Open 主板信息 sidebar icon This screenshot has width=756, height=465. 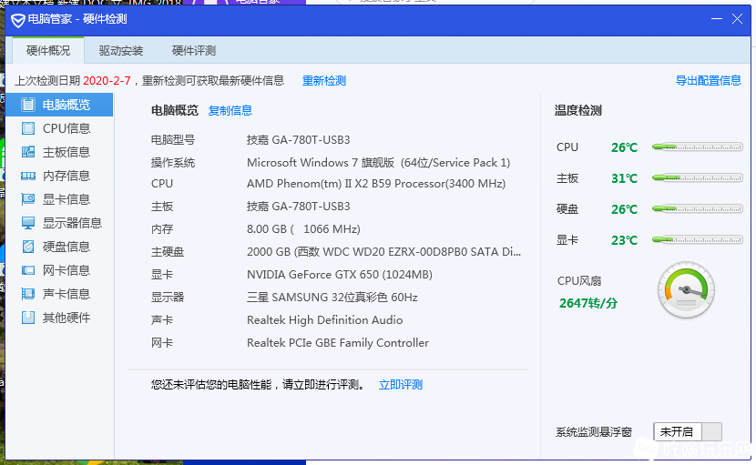click(x=28, y=152)
